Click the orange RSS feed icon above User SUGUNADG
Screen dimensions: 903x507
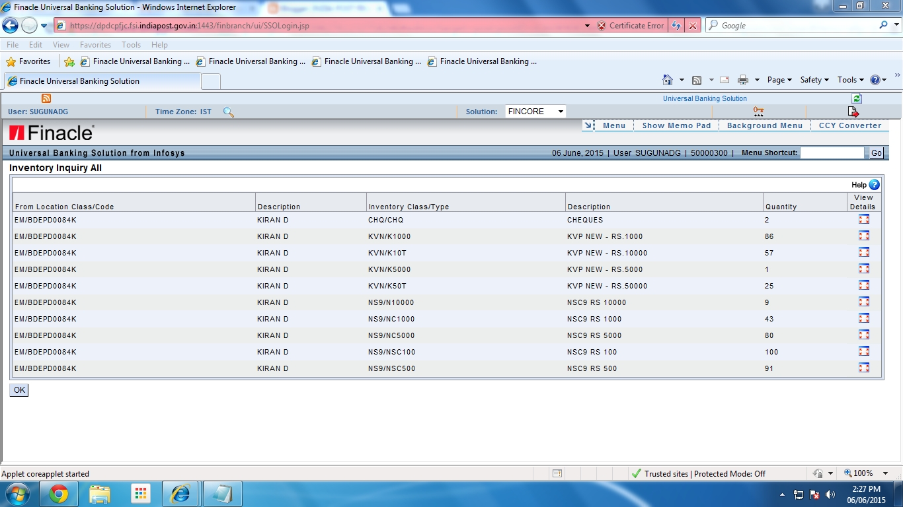[x=46, y=97]
